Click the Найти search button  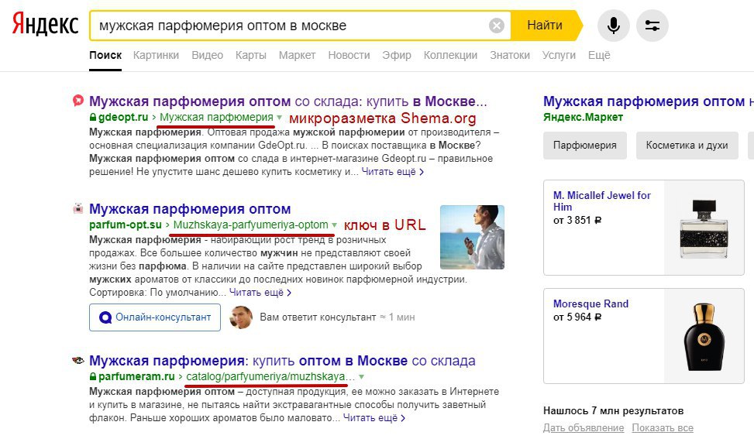coord(546,26)
